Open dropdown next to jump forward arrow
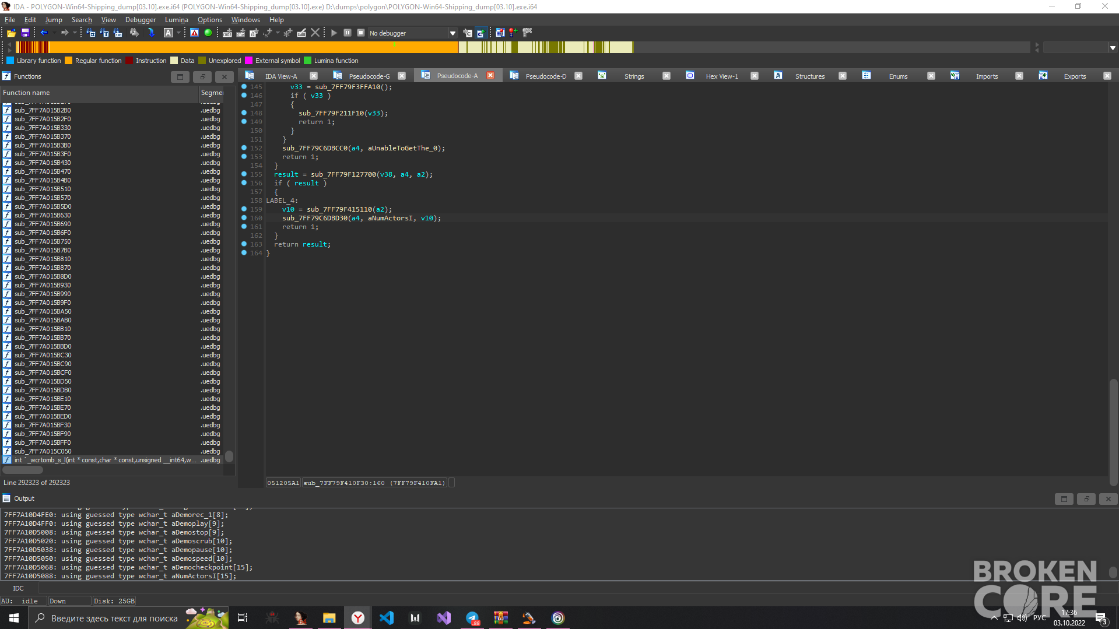 (75, 33)
